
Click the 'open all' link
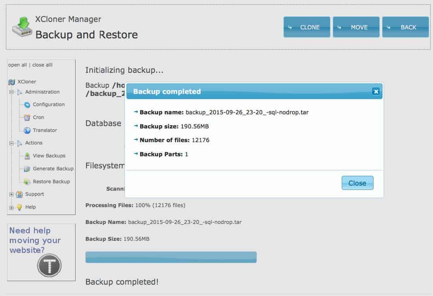click(17, 65)
